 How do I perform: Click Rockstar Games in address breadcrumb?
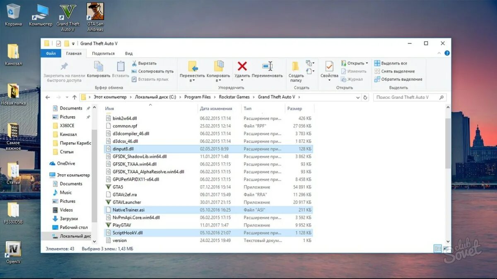click(234, 97)
